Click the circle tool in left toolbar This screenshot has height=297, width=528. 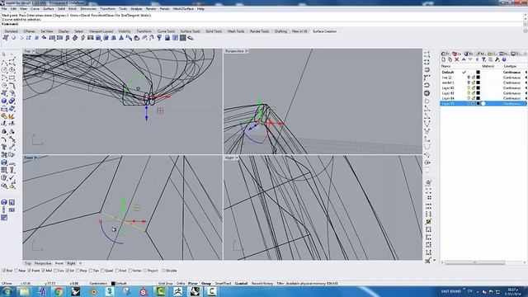tap(4, 70)
